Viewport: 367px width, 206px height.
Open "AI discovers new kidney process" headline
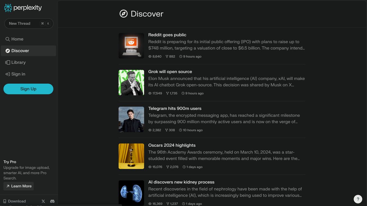coord(181,182)
